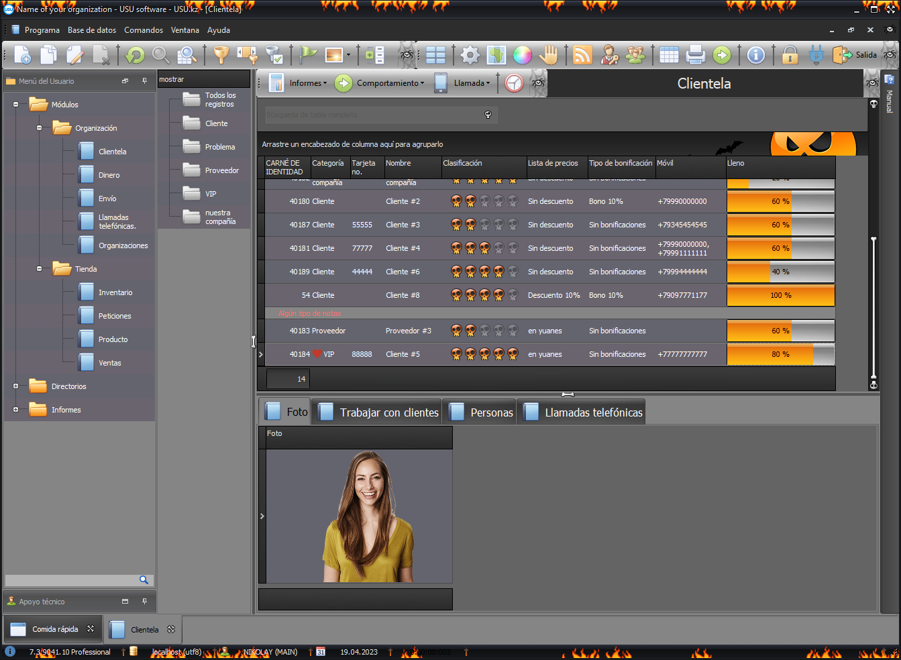Click the green arrow export icon
The height and width of the screenshot is (660, 901).
(722, 55)
